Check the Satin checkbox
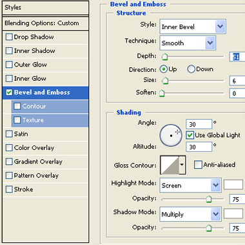This screenshot has height=245, width=245. (x=9, y=134)
